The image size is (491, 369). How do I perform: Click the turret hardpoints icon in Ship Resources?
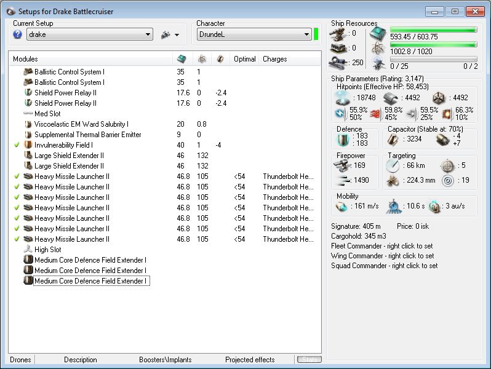coord(338,34)
